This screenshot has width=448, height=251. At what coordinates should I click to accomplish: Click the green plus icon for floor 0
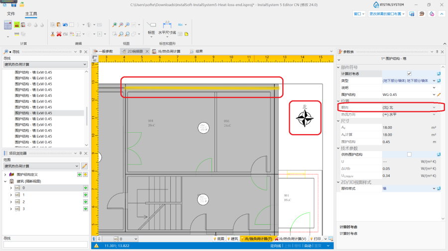pyautogui.click(x=85, y=188)
